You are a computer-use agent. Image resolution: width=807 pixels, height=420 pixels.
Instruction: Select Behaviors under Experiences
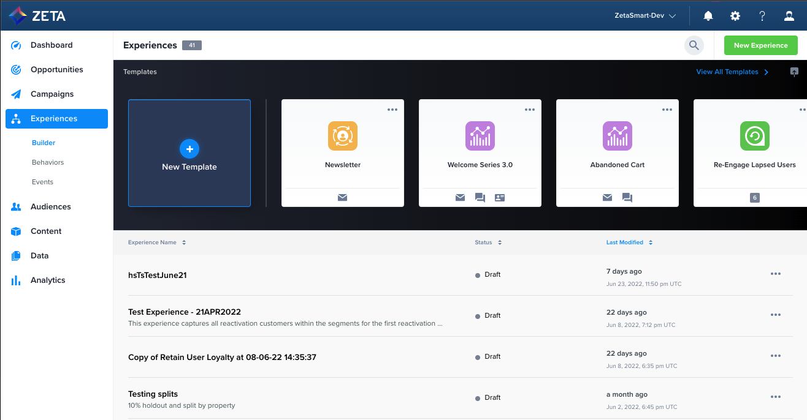coord(48,162)
